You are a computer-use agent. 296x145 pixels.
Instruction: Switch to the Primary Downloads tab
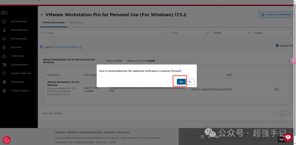[54, 23]
